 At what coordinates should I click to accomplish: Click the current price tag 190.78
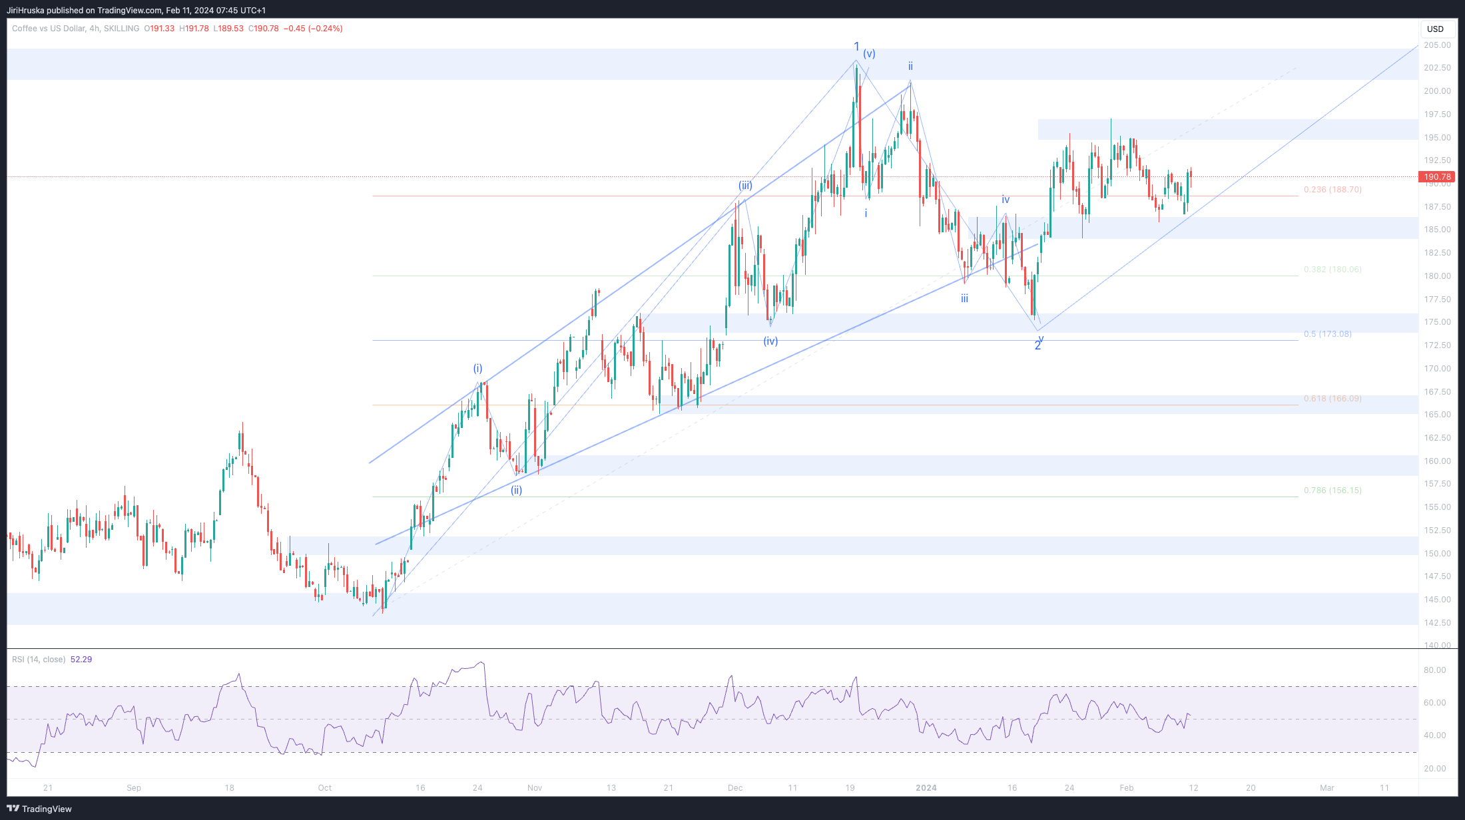point(1436,177)
